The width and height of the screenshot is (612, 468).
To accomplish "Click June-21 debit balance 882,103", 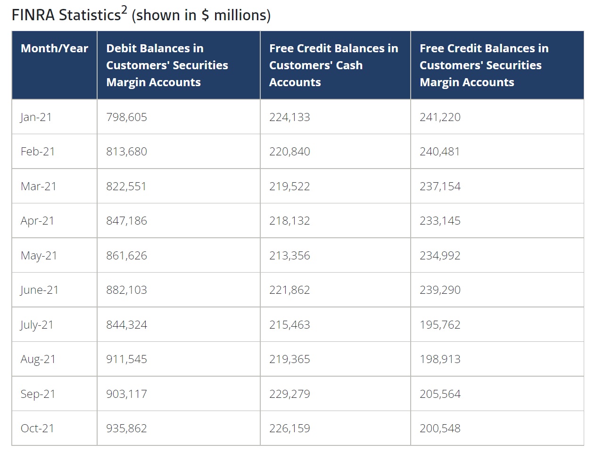I will point(126,290).
